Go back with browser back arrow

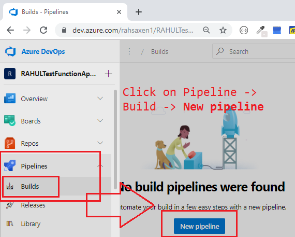point(10,30)
